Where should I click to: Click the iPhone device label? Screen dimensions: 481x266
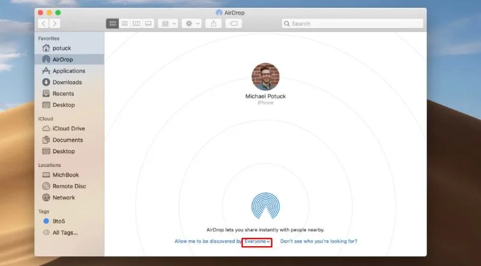tap(265, 103)
